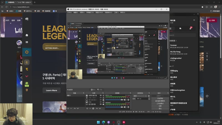Toggle visibility of the last display capture source
222x125 pixels.
(101, 104)
